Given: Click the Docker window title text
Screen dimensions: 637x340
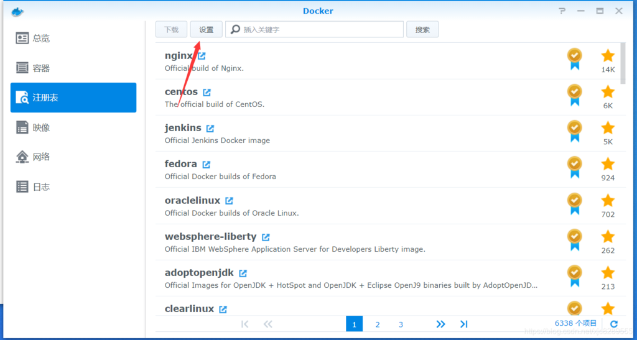Looking at the screenshot, I should coord(318,11).
